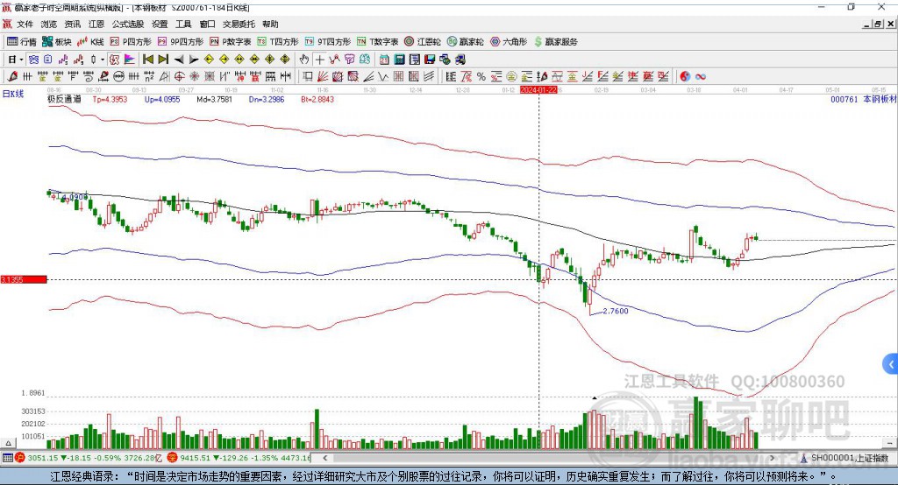The width and height of the screenshot is (898, 485).
Task: Open the 9P四方形 tool
Action: (x=181, y=42)
